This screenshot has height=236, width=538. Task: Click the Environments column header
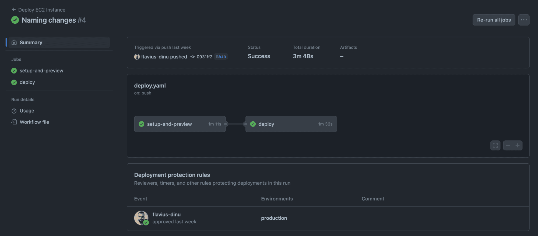(277, 199)
